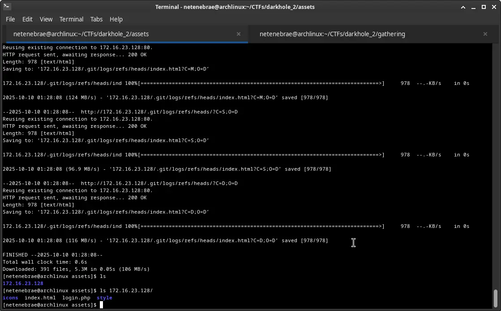Click the blue 172.16.23.128 directory name
Screen dimensions: 501x311
tap(23, 283)
